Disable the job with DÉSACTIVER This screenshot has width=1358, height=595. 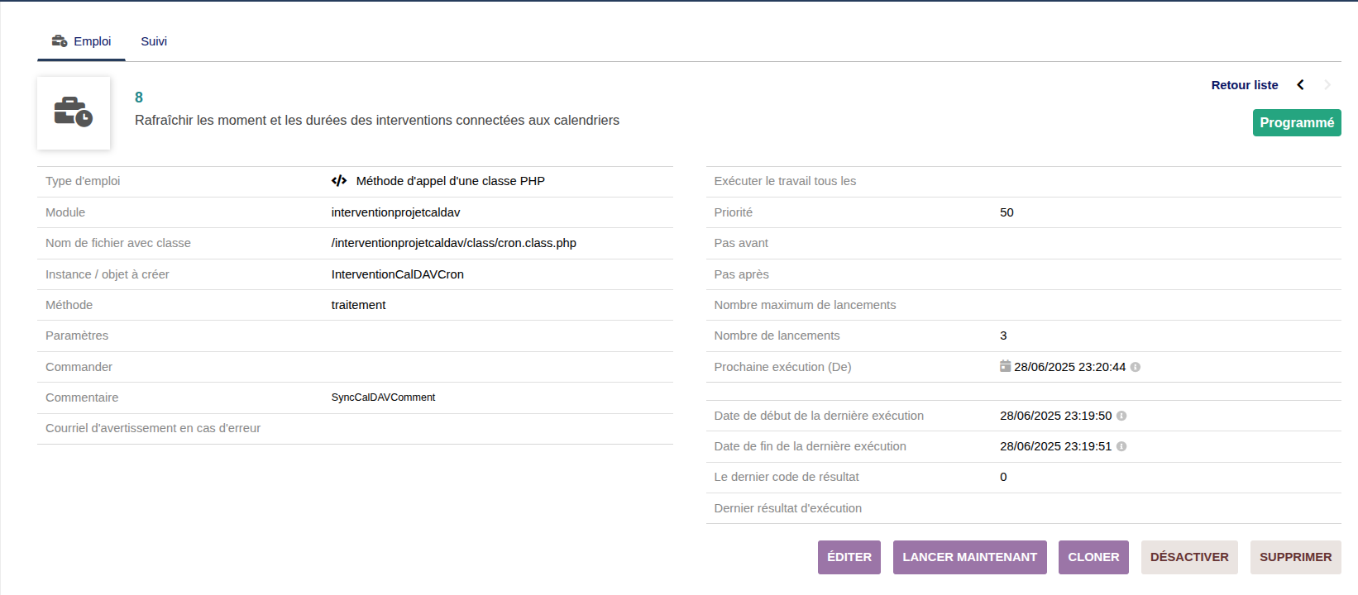coord(1188,557)
